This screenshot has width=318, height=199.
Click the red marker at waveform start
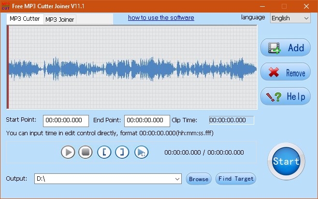[x=8, y=68]
